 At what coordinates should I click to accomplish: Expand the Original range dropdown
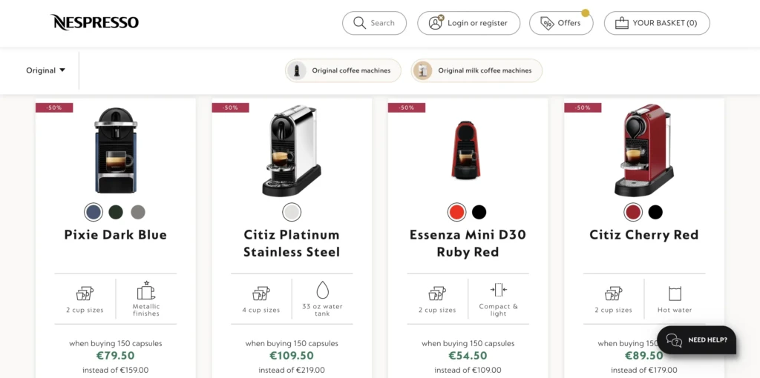[46, 70]
